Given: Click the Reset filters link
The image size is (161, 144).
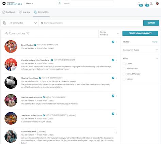Looking at the screenshot, I should point(155,42).
